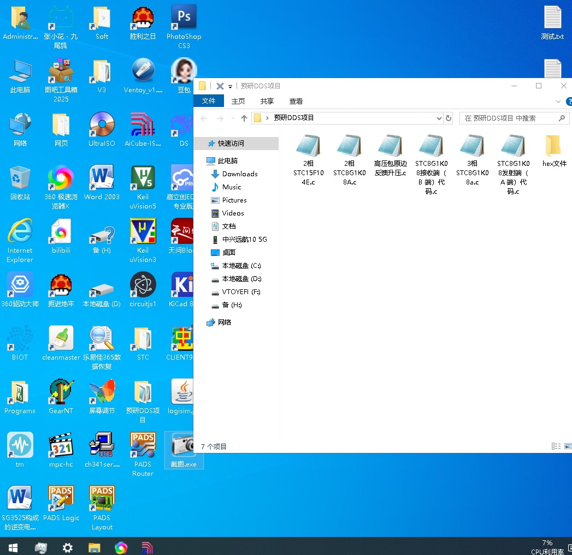The image size is (572, 555).
Task: Open the KiCad desktop shortcut
Action: coord(181,285)
